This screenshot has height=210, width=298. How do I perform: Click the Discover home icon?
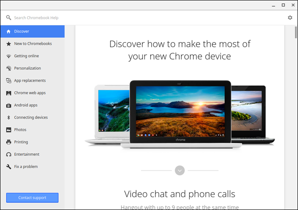(9, 32)
